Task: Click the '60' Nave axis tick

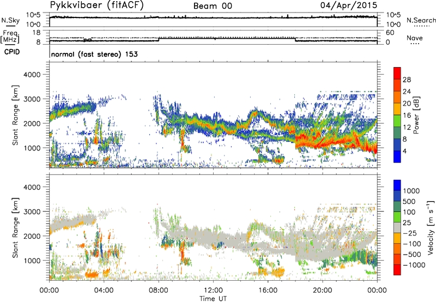Action: click(390, 33)
